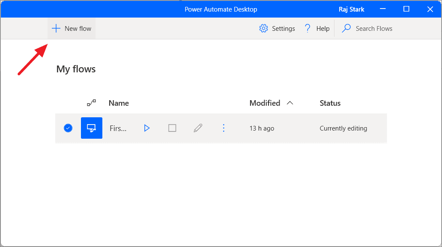Sort flows with the Modified column chevron

(x=290, y=103)
